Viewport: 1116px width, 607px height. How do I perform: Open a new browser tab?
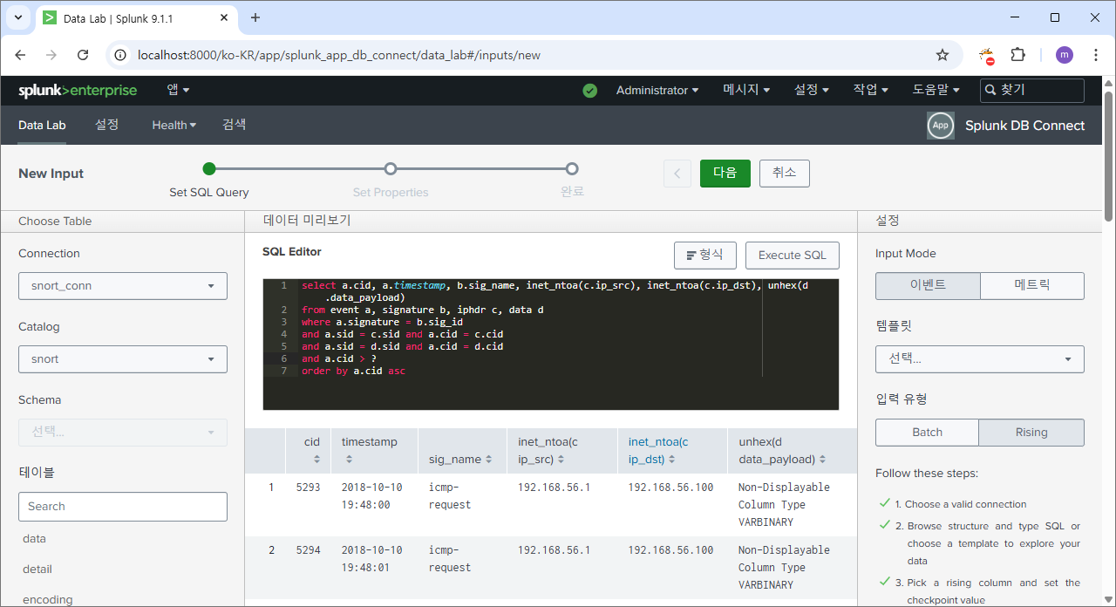pos(255,17)
